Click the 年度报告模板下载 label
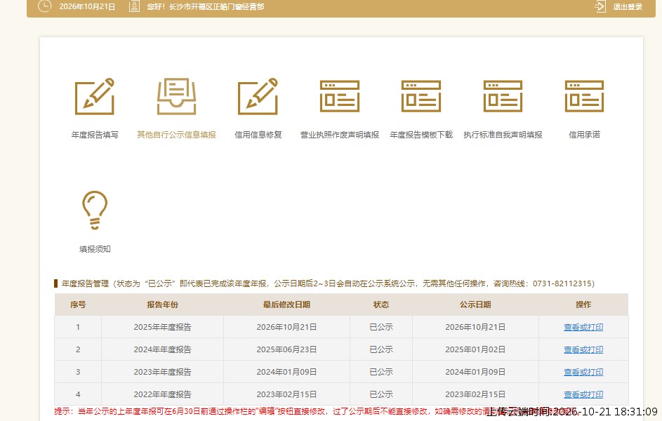This screenshot has height=421, width=662. (x=421, y=135)
